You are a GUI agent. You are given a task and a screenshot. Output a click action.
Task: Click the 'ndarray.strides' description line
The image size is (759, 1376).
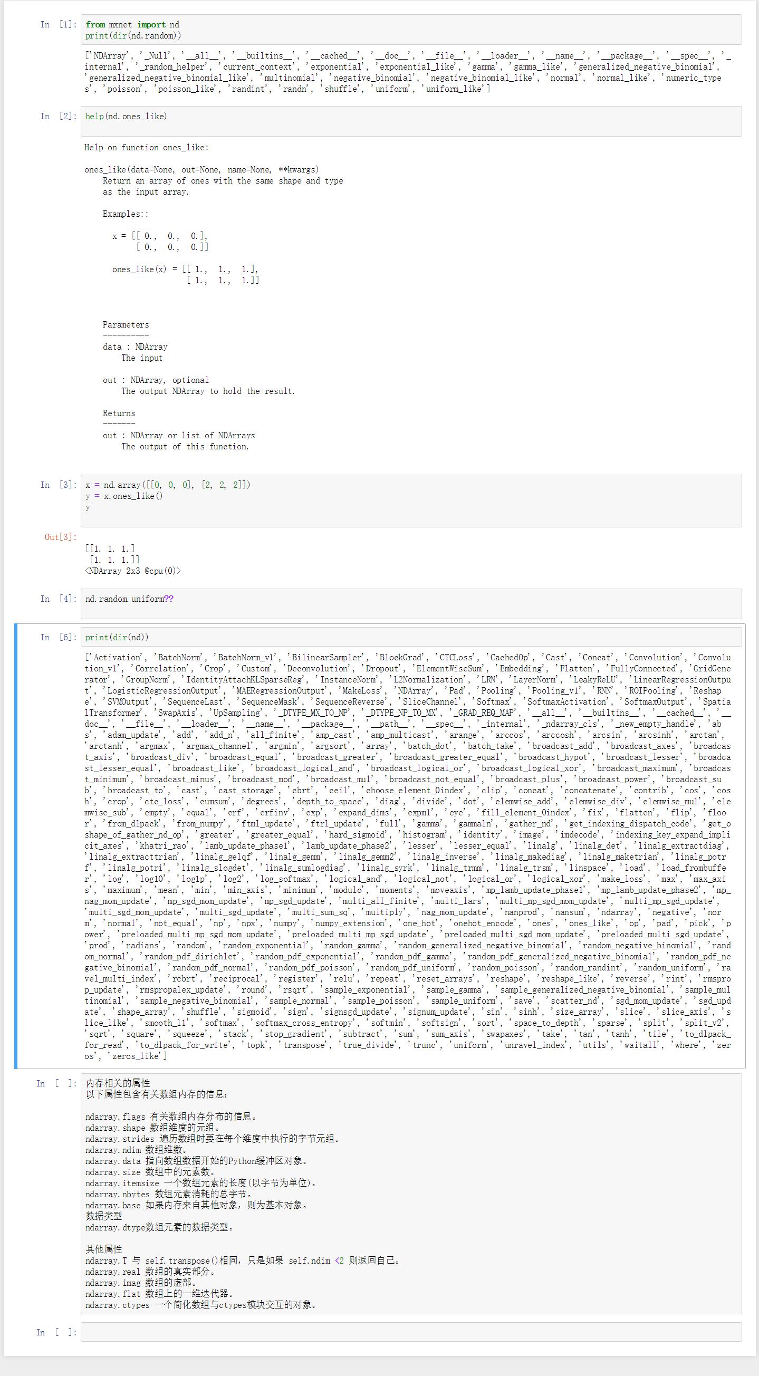[x=213, y=1138]
